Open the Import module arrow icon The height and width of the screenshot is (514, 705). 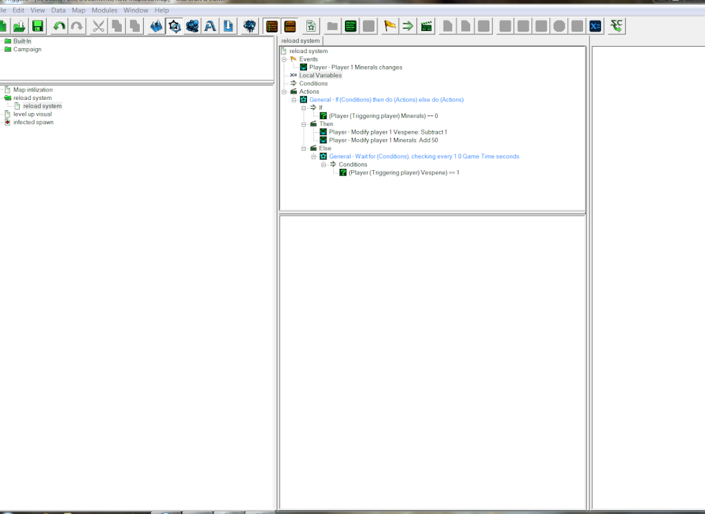(x=228, y=26)
